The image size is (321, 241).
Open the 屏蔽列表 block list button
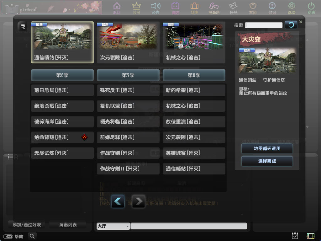[x=68, y=225]
